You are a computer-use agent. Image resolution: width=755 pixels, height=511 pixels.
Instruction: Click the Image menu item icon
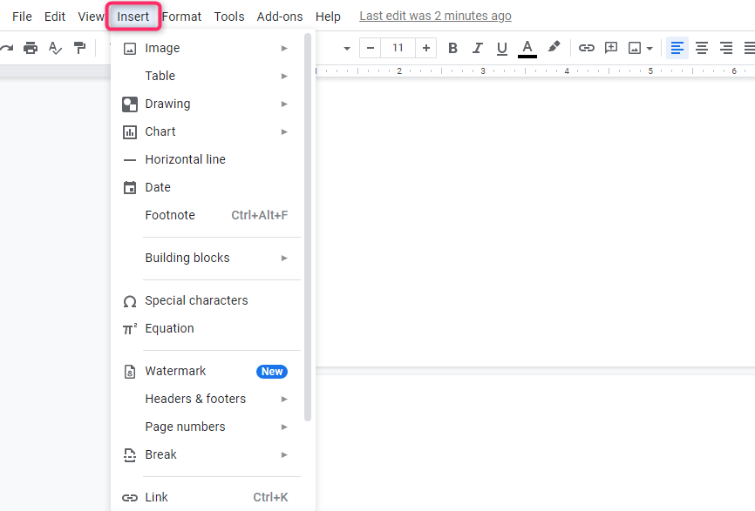click(x=130, y=49)
